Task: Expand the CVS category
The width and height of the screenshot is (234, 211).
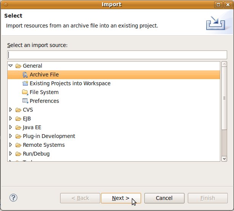Action: 11,110
